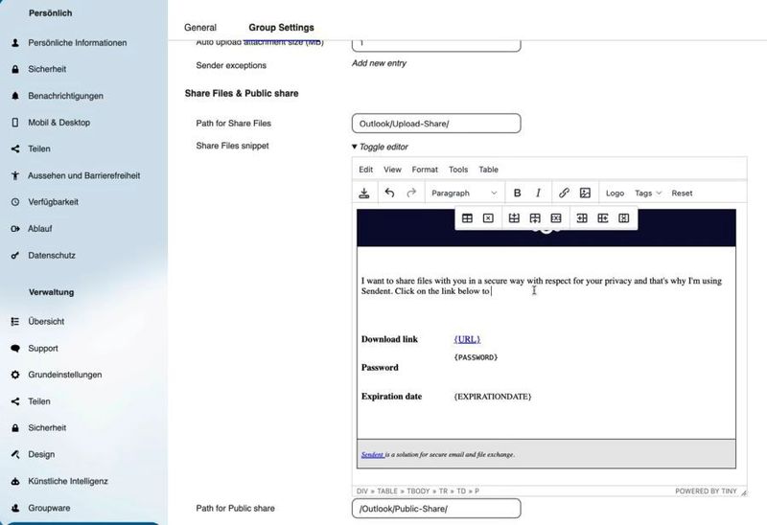Insert a column before current column
Viewport: 767px width, 525px height.
582,218
